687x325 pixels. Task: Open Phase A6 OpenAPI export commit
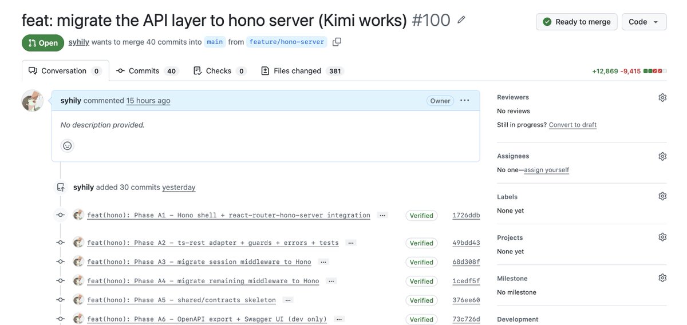207,319
